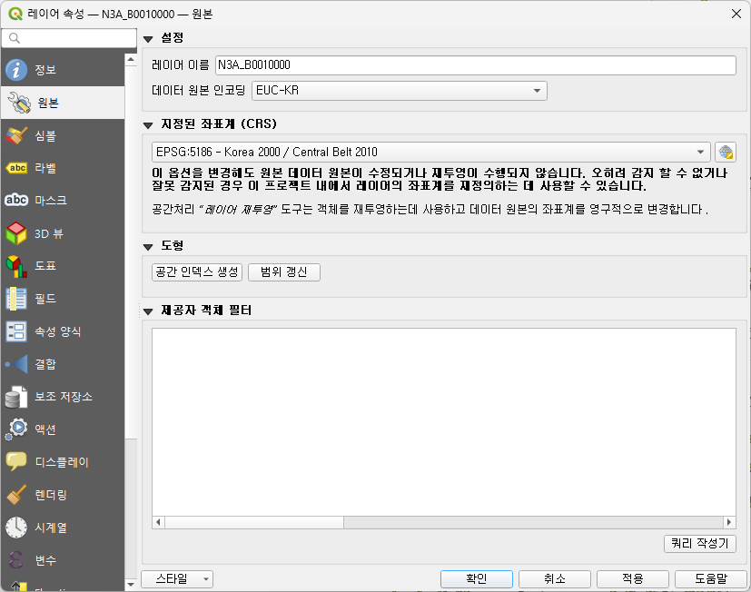Open help with 도움말 button
The image size is (751, 592).
(711, 579)
